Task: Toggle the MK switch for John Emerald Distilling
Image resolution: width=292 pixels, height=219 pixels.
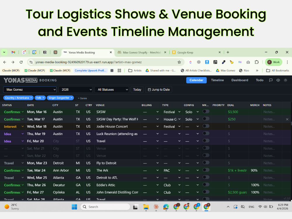Action: (206, 192)
